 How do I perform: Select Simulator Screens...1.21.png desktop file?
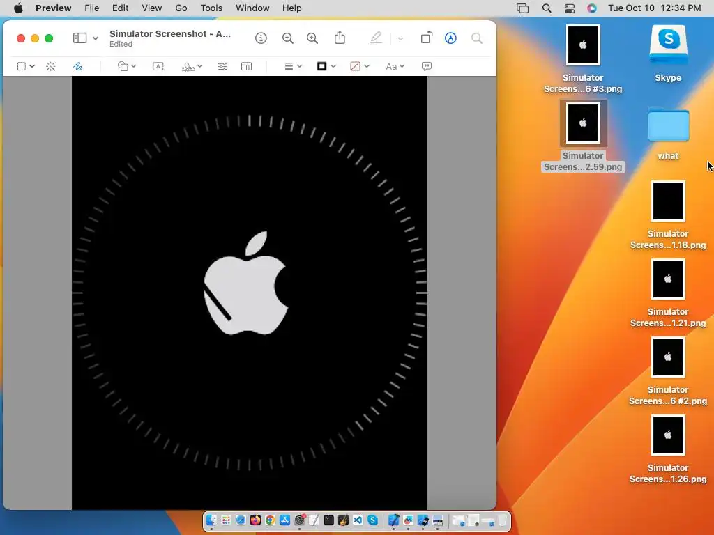click(x=668, y=293)
